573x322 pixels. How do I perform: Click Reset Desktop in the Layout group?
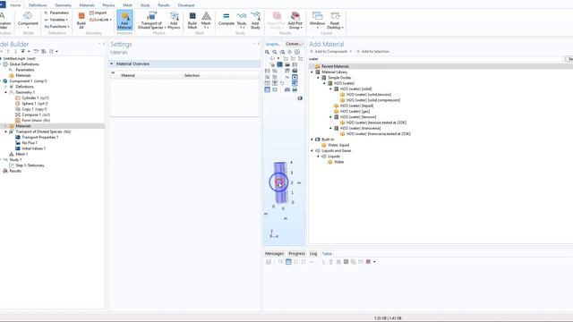tap(335, 21)
